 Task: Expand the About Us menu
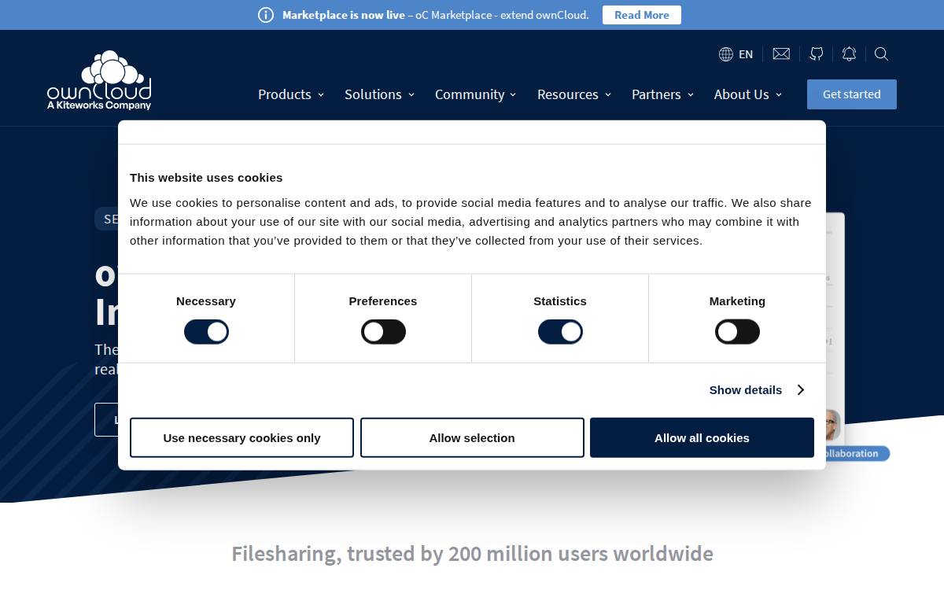click(x=748, y=94)
